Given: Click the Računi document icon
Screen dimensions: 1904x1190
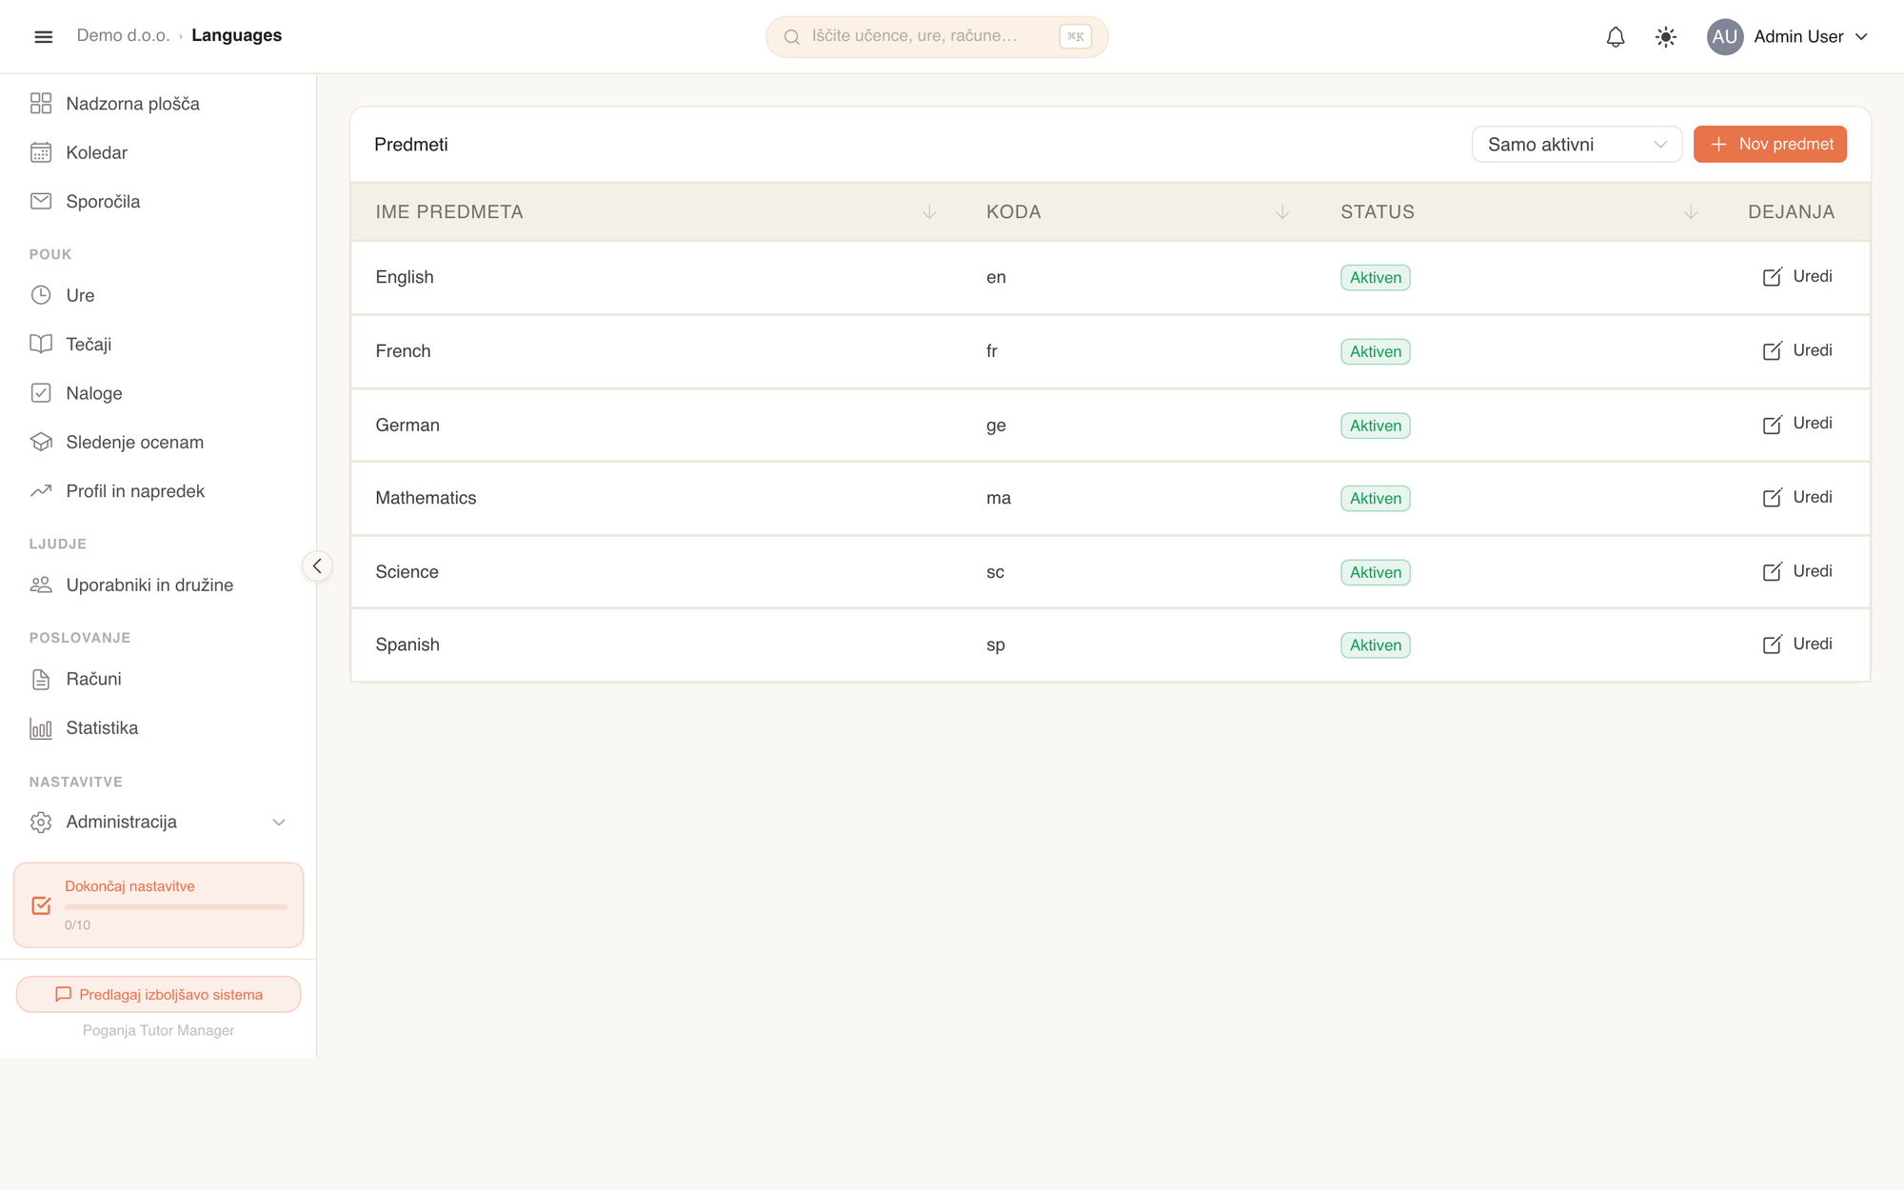Looking at the screenshot, I should (41, 679).
